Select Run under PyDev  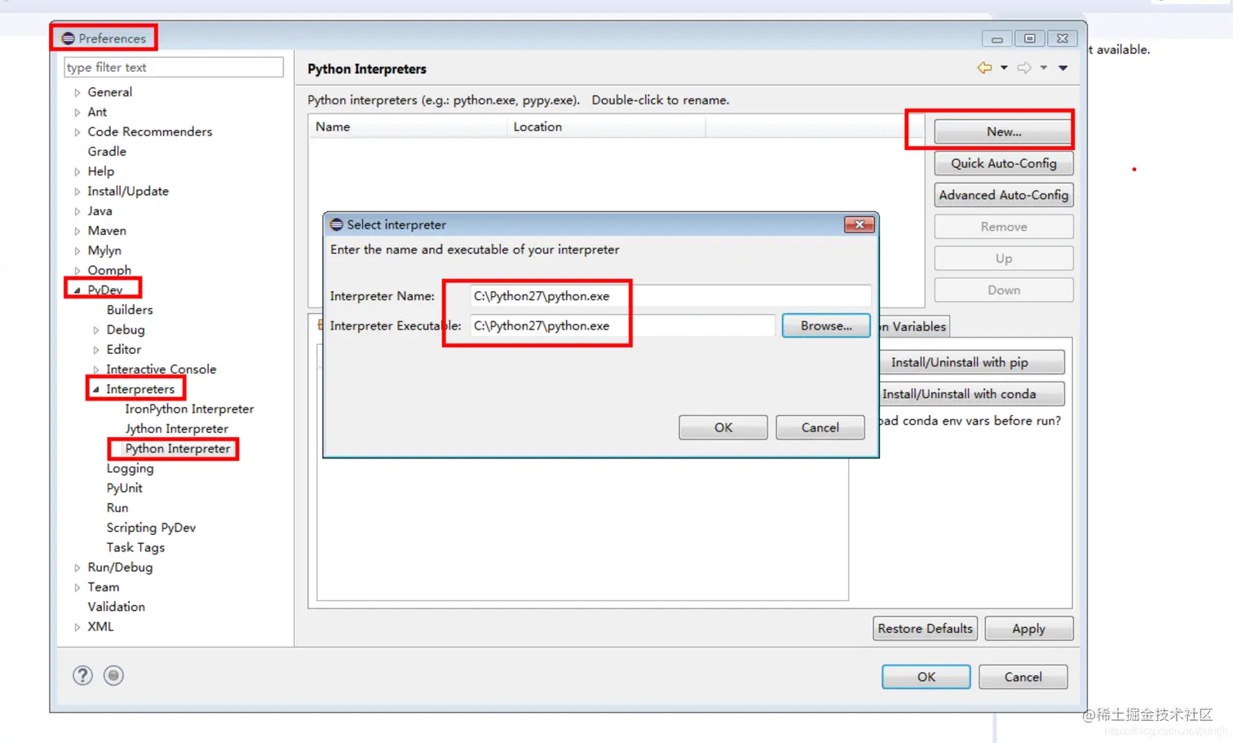tap(117, 507)
